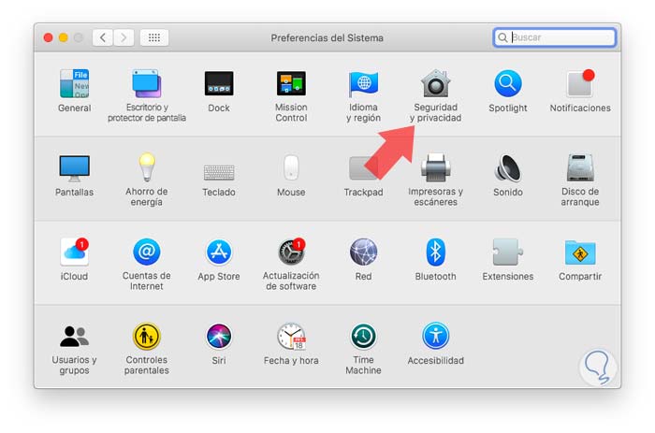The width and height of the screenshot is (655, 433).
Task: Minimize the window with the yellow button
Action: [x=63, y=38]
